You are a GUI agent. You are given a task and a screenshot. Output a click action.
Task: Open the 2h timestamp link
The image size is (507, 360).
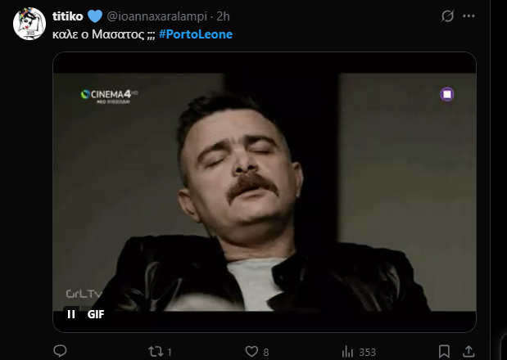(224, 16)
